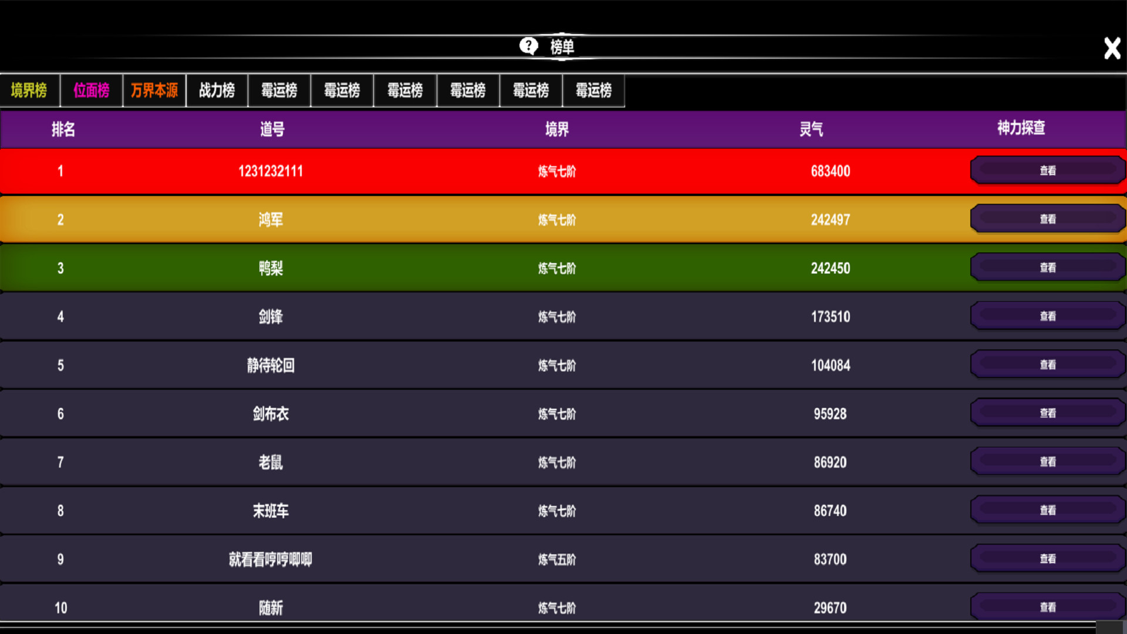Open the first 霉运榜 tab
1127x634 pixels.
click(x=279, y=90)
